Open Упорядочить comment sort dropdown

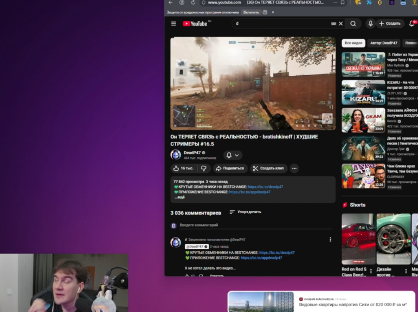[245, 212]
